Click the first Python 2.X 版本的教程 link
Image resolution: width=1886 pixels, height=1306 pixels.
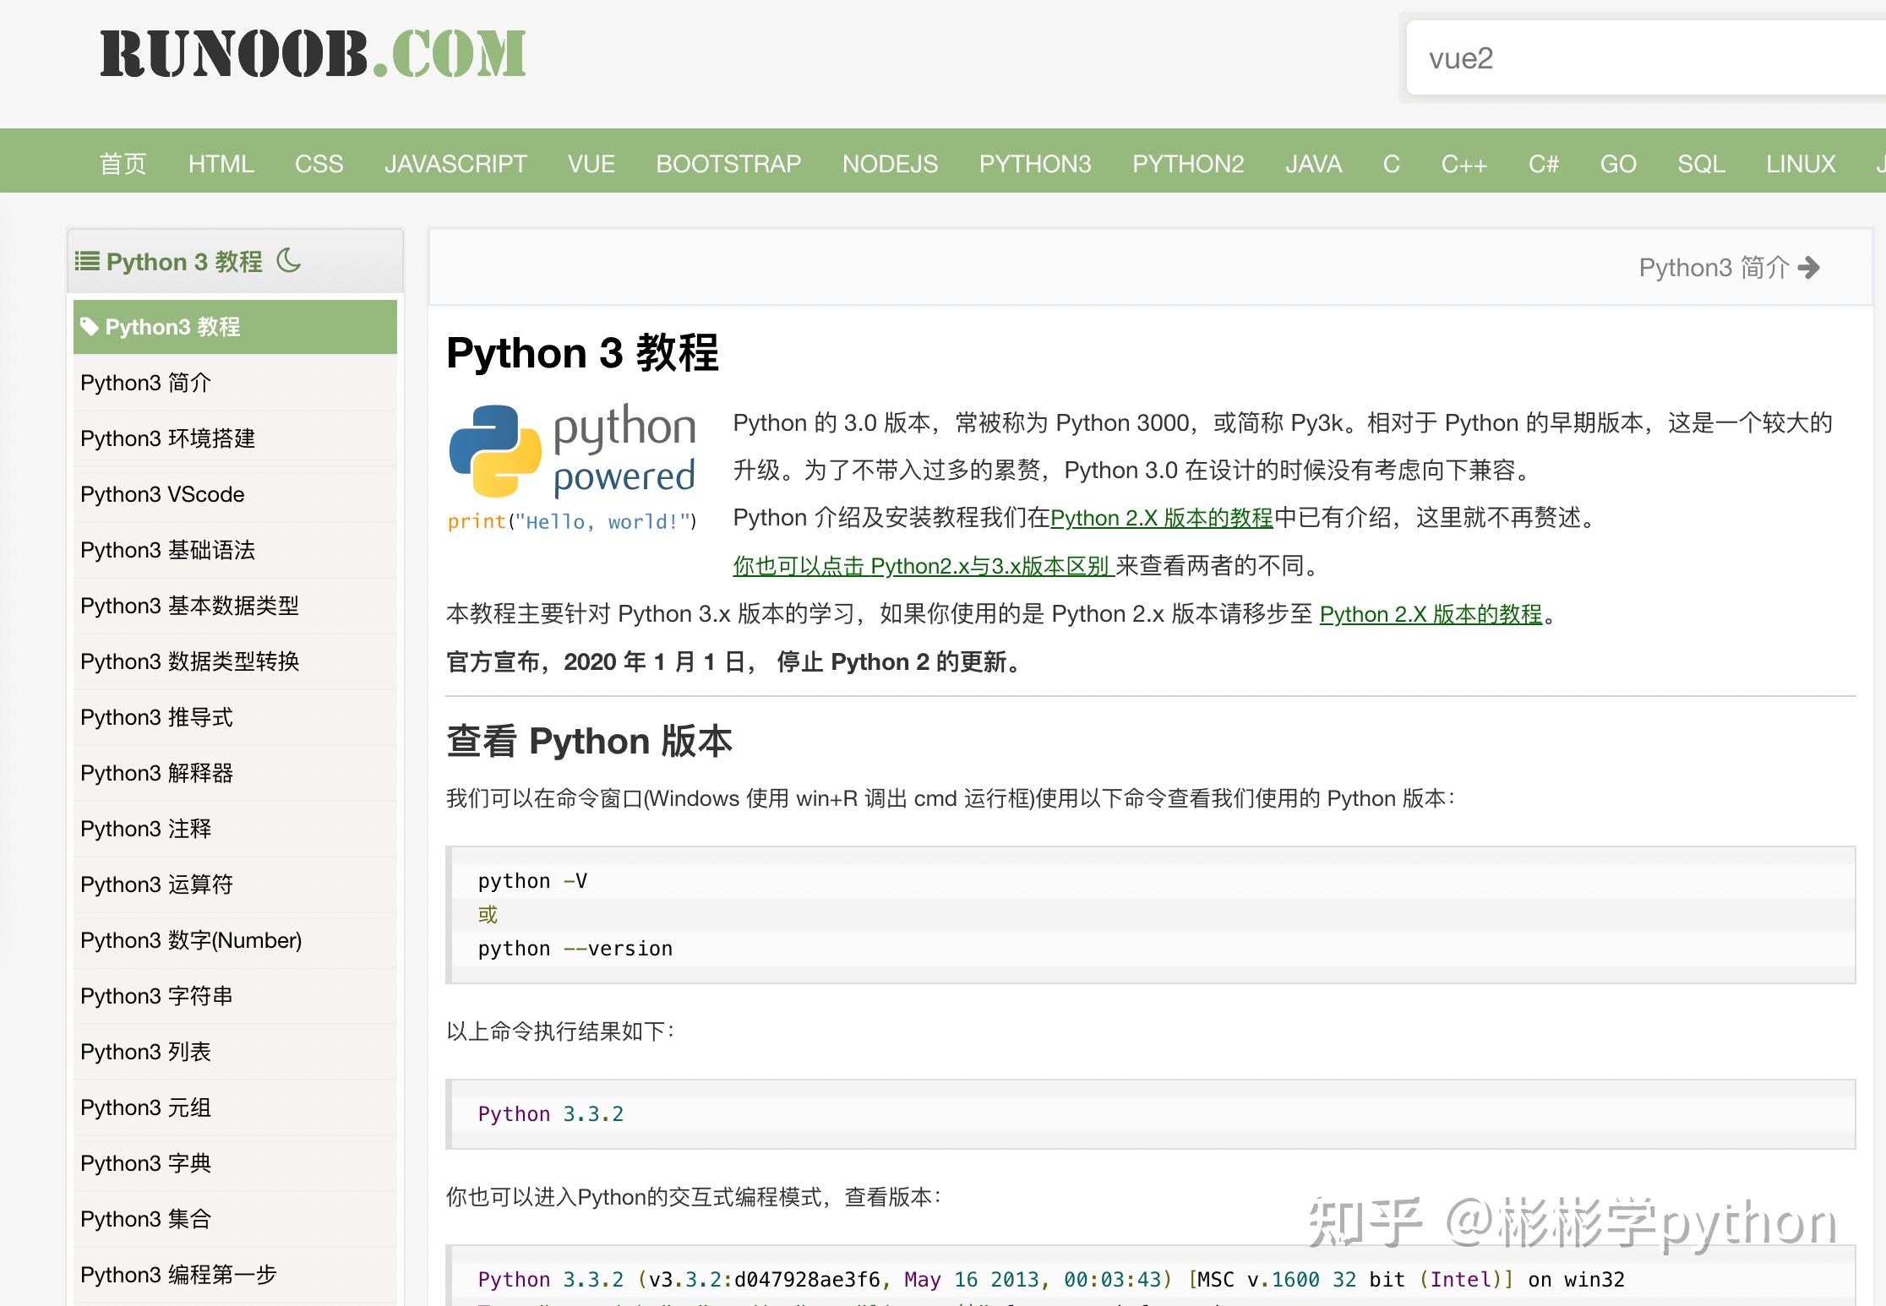[1161, 518]
